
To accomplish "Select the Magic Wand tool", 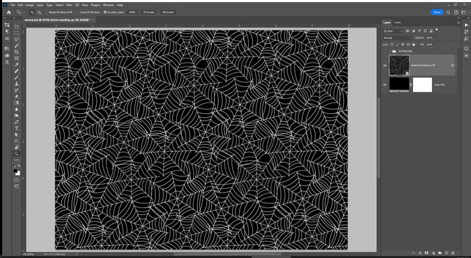I will (x=17, y=46).
